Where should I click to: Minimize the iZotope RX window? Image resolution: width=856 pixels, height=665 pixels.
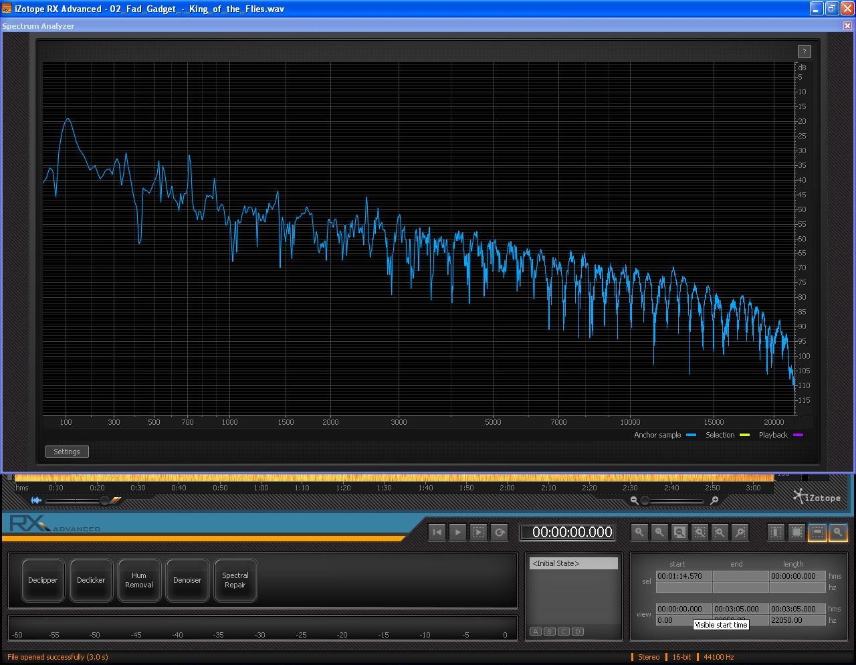coord(816,9)
